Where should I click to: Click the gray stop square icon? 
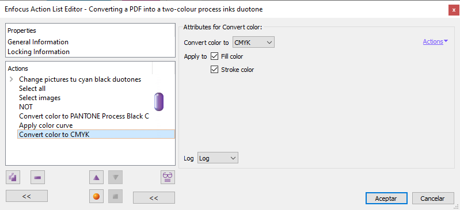pyautogui.click(x=115, y=196)
